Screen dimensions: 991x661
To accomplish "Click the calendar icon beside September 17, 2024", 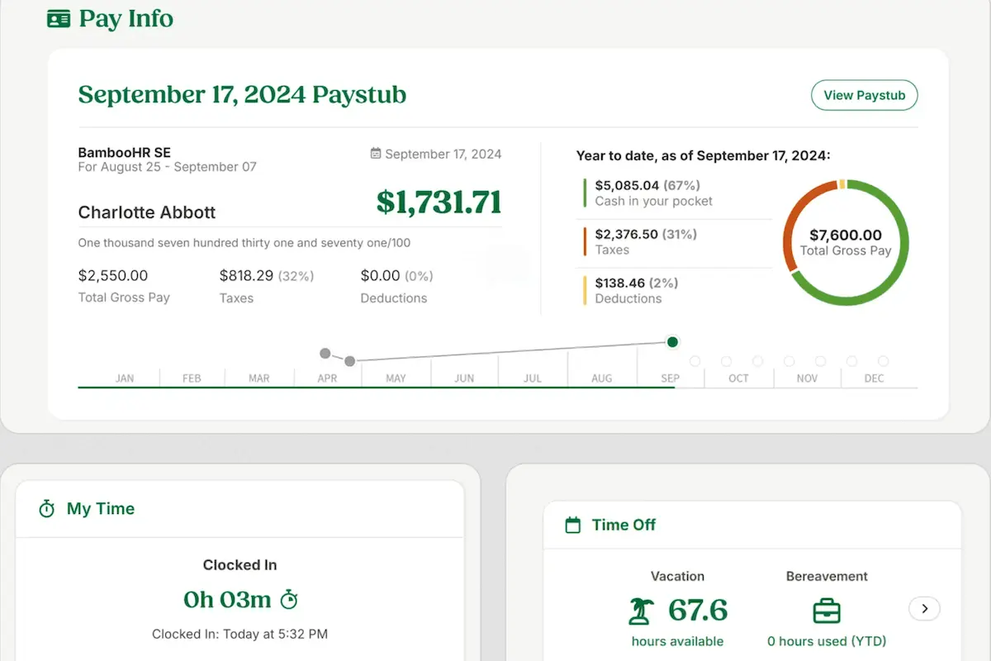I will (x=376, y=154).
